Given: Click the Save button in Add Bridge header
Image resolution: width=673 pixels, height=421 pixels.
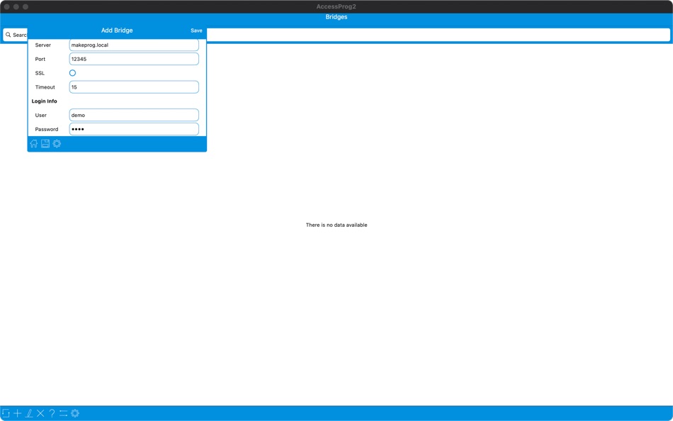Looking at the screenshot, I should click(196, 30).
